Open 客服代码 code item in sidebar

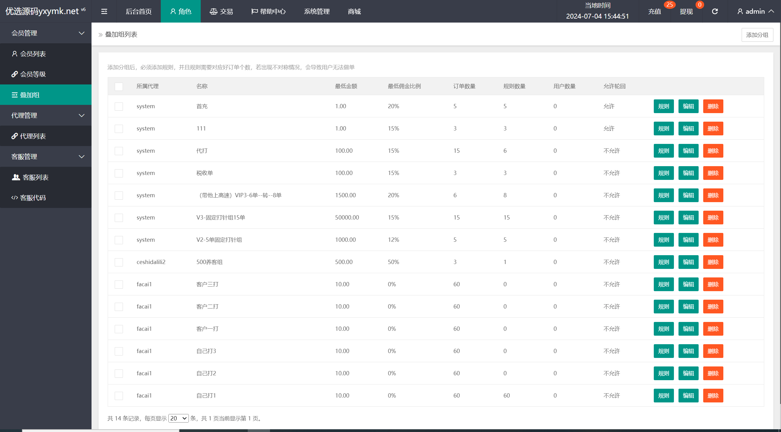coord(33,198)
